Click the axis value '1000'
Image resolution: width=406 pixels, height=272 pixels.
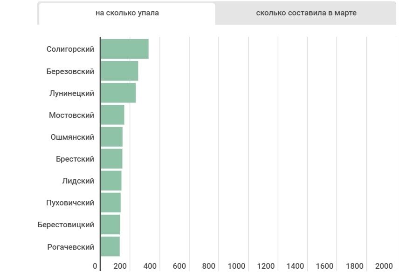(236, 266)
